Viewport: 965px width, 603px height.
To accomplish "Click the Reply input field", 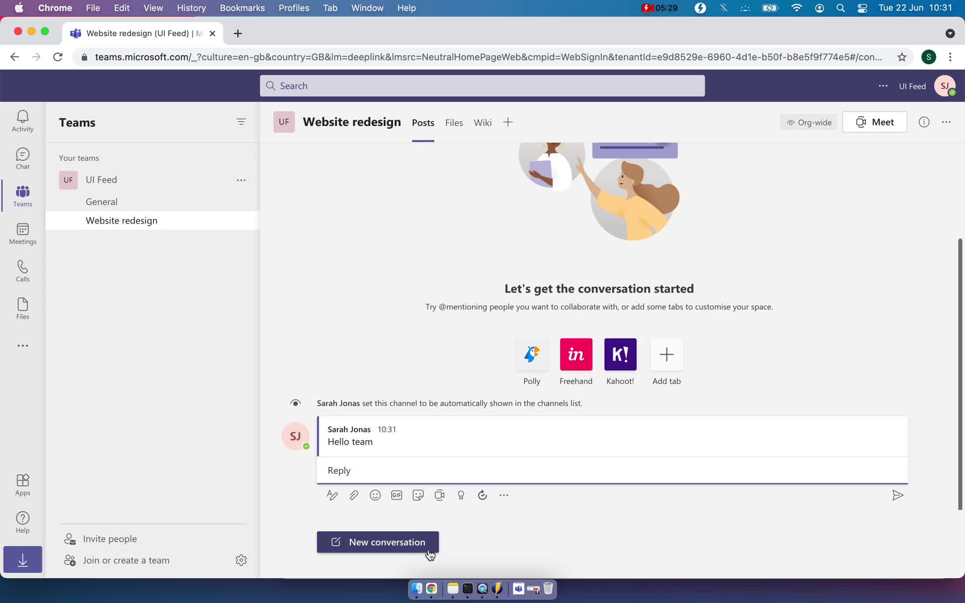I will coord(612,470).
